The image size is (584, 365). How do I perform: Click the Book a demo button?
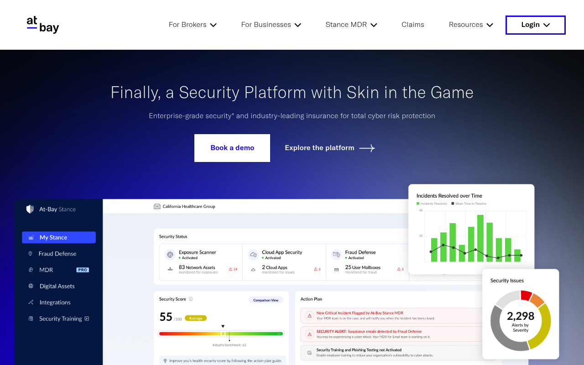(x=232, y=148)
